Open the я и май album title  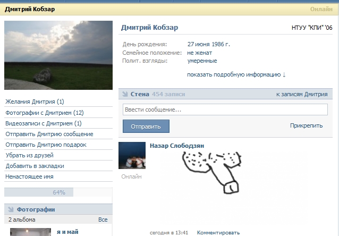pos(67,232)
